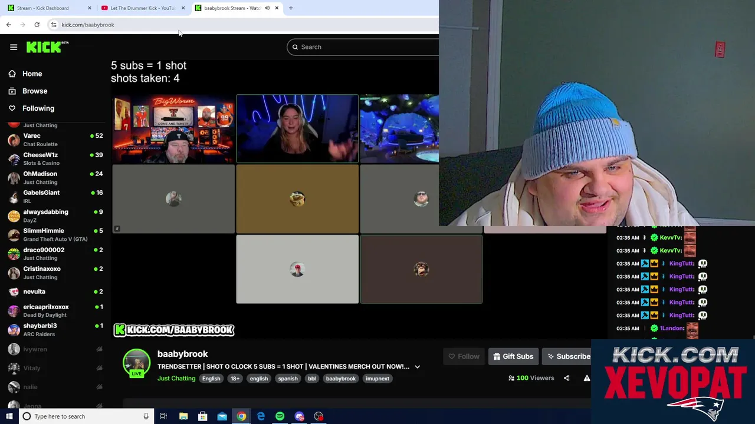The image size is (755, 424).
Task: Select ericaaprilxoxox in followed list
Action: tap(55, 310)
